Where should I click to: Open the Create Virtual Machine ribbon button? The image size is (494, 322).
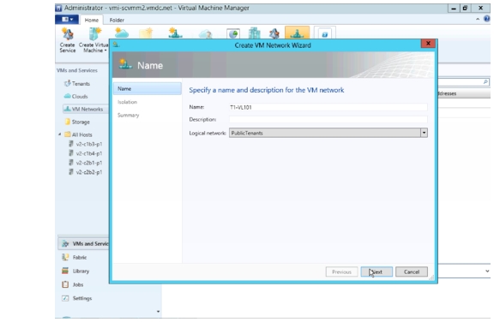point(93,40)
